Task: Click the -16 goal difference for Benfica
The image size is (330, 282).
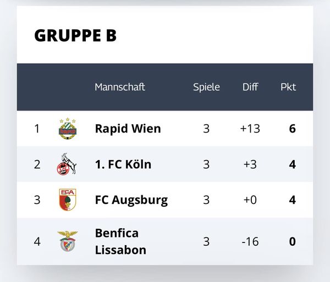Action: (250, 241)
